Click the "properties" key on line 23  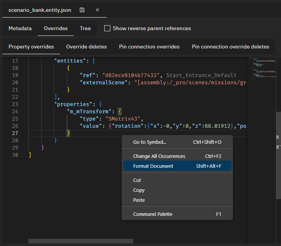[x=73, y=104]
